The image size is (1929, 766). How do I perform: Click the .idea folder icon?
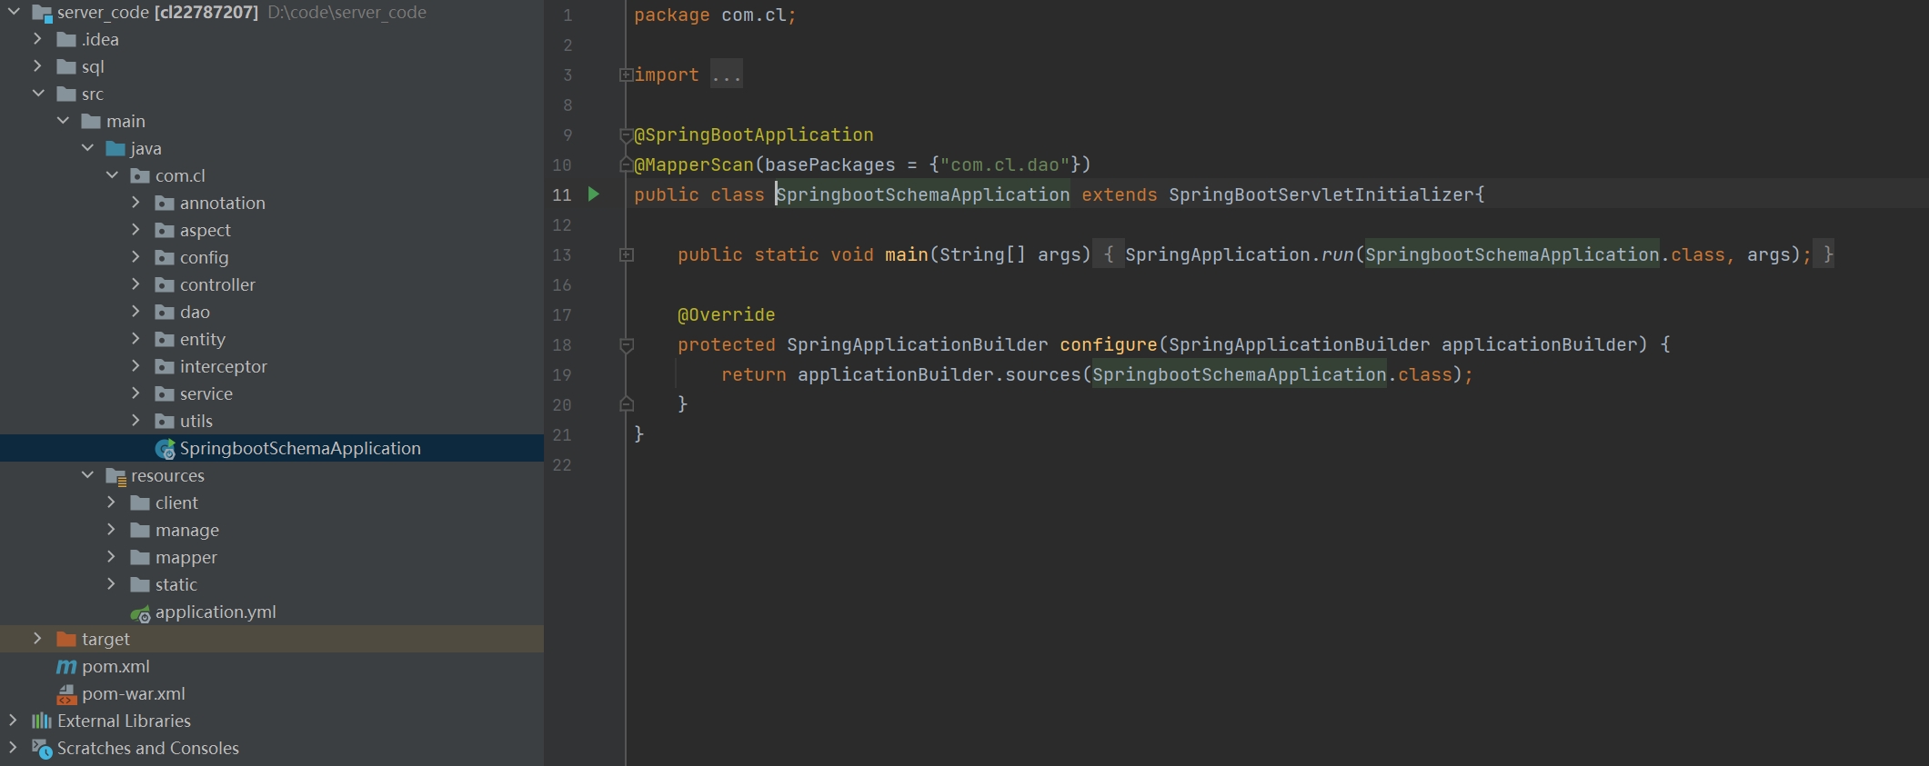(66, 39)
